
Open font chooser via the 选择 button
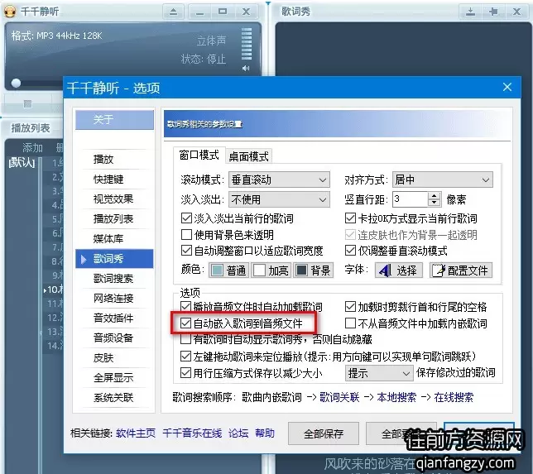pos(399,271)
